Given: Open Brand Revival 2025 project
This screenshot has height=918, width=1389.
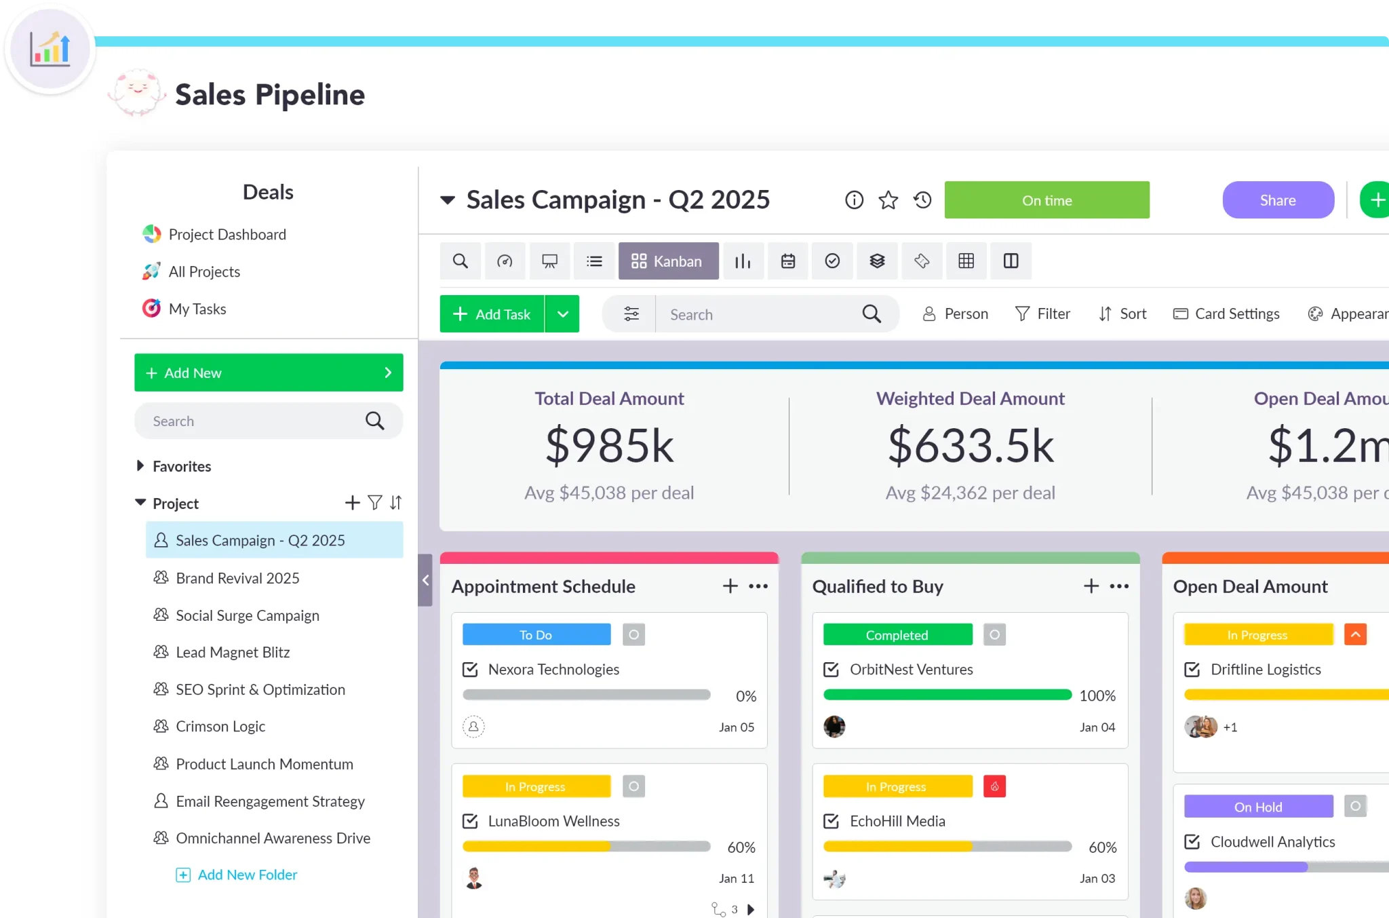Looking at the screenshot, I should [x=237, y=578].
